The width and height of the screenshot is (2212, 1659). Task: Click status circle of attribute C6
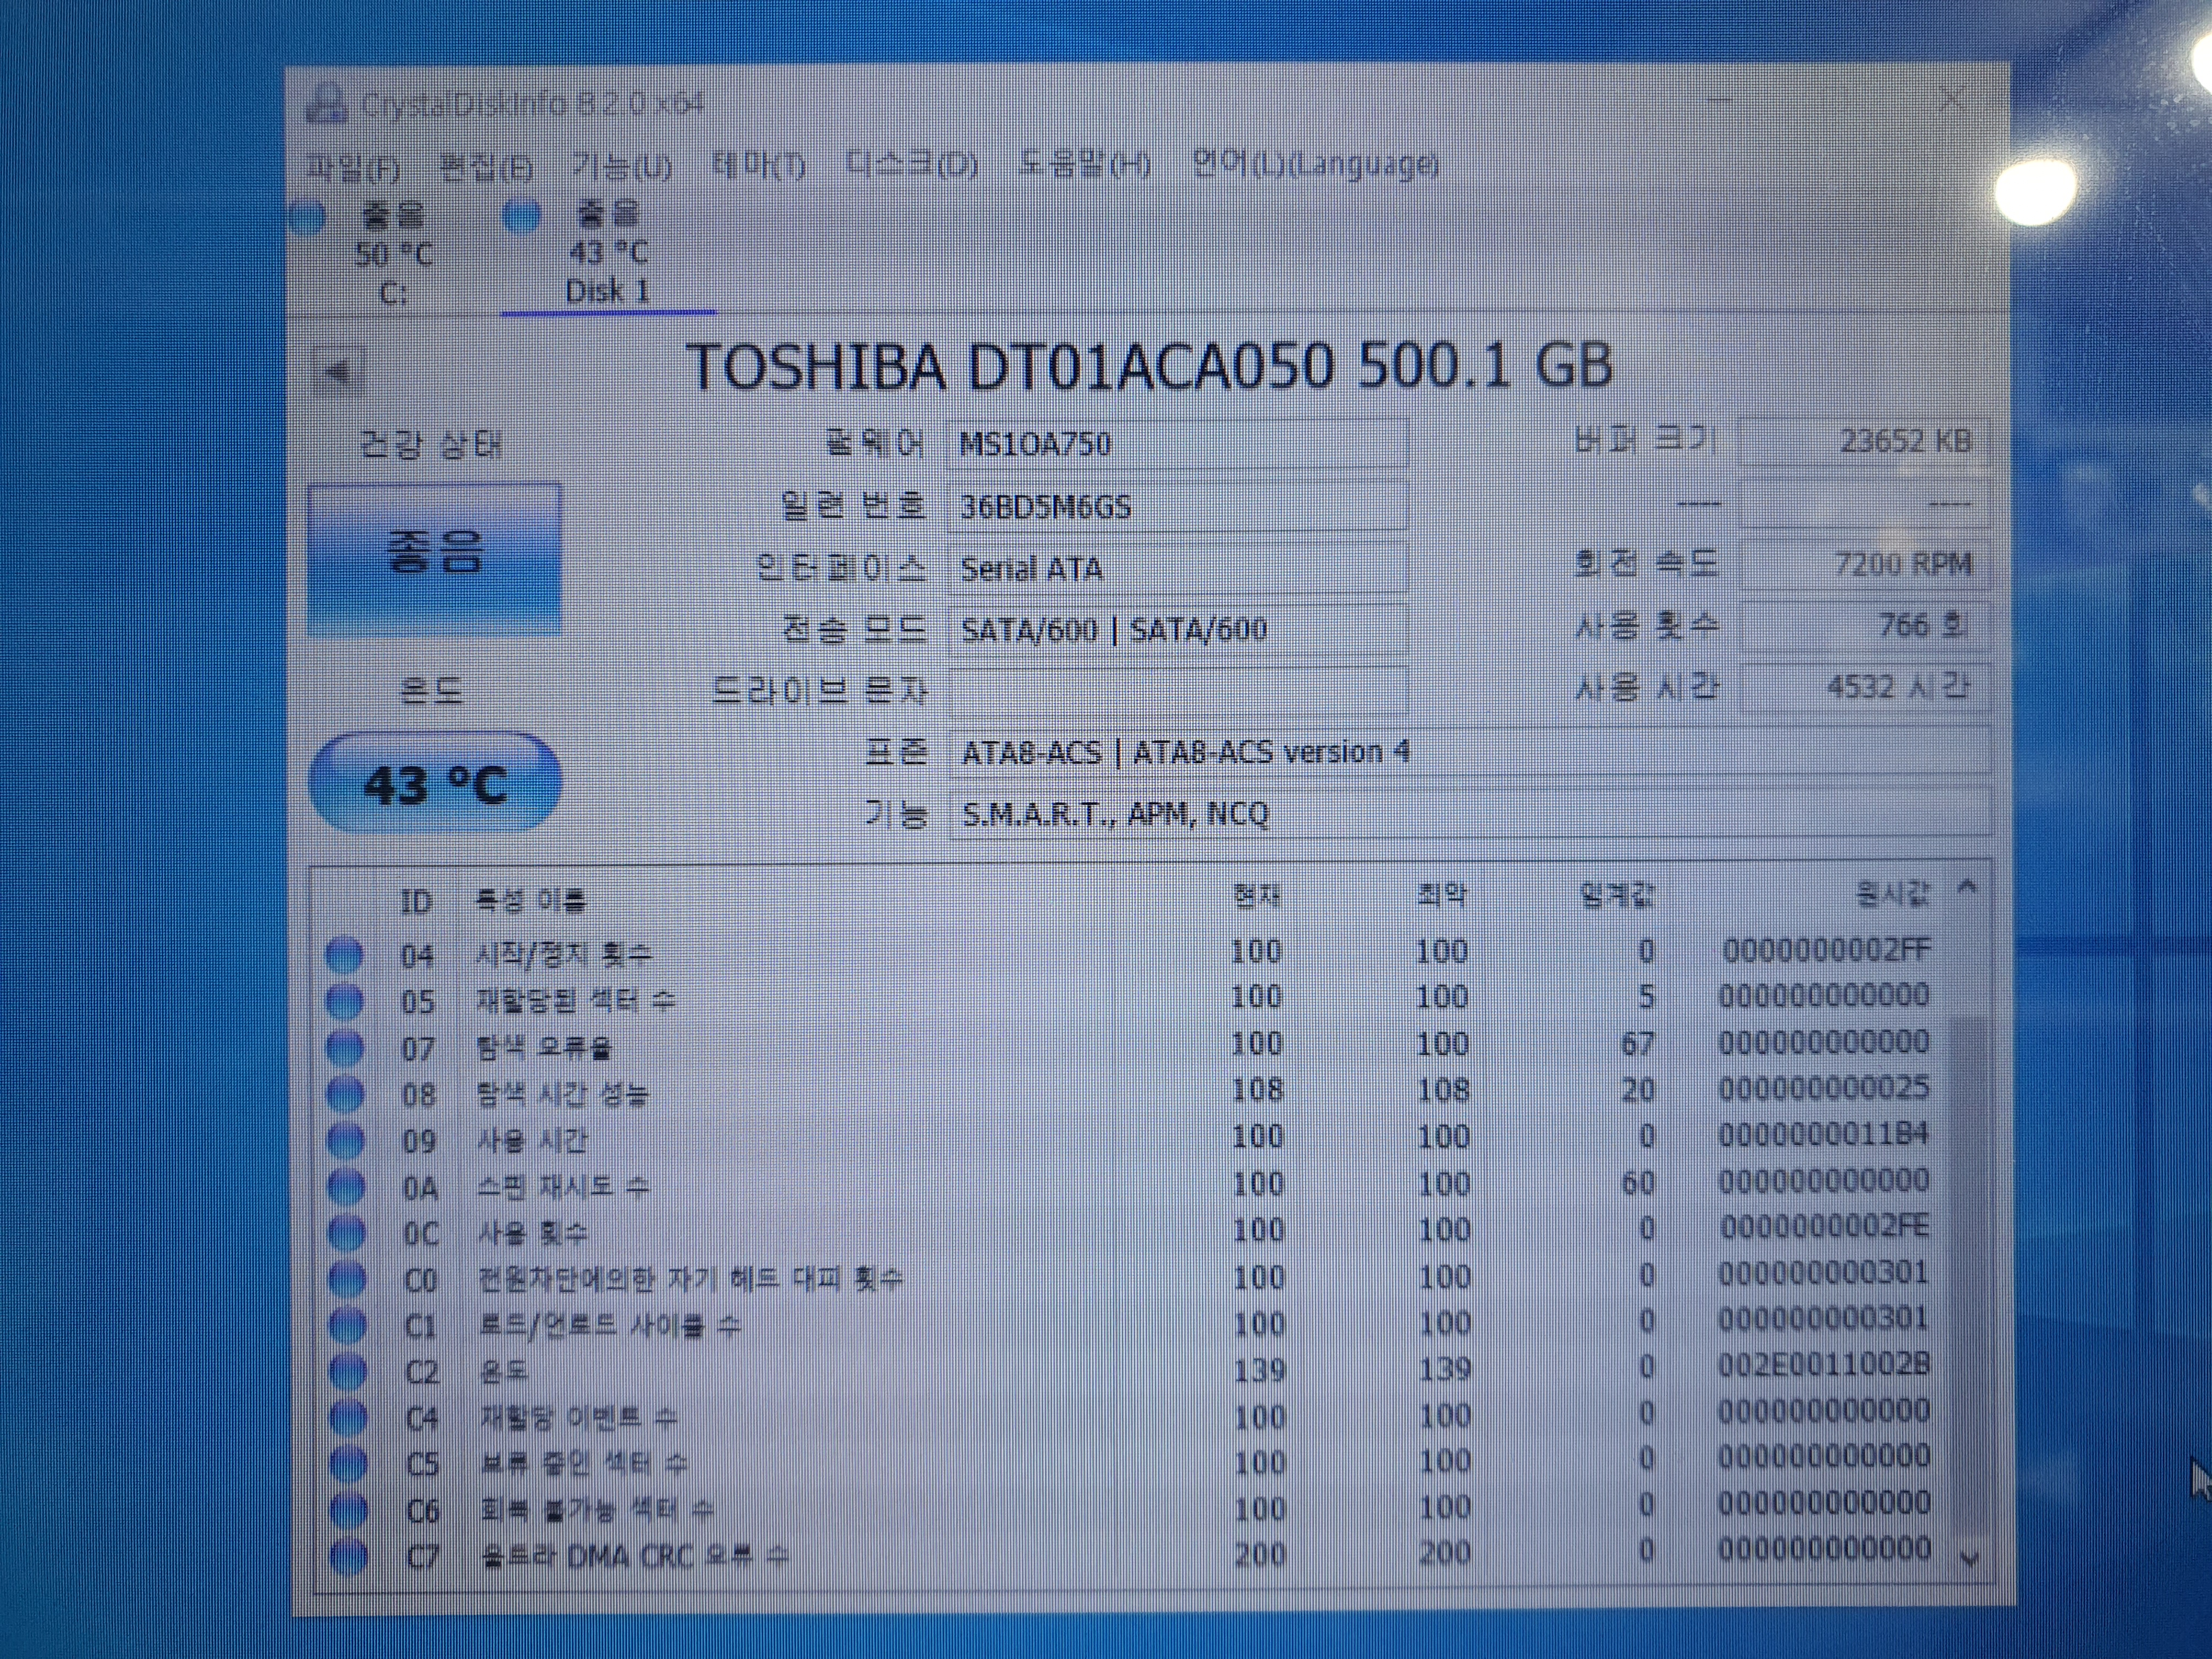click(349, 1510)
